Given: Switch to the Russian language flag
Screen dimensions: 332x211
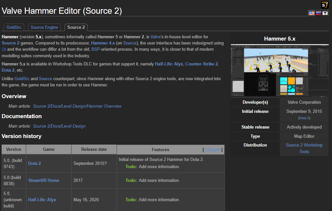Looking at the screenshot, I should pyautogui.click(x=318, y=13).
